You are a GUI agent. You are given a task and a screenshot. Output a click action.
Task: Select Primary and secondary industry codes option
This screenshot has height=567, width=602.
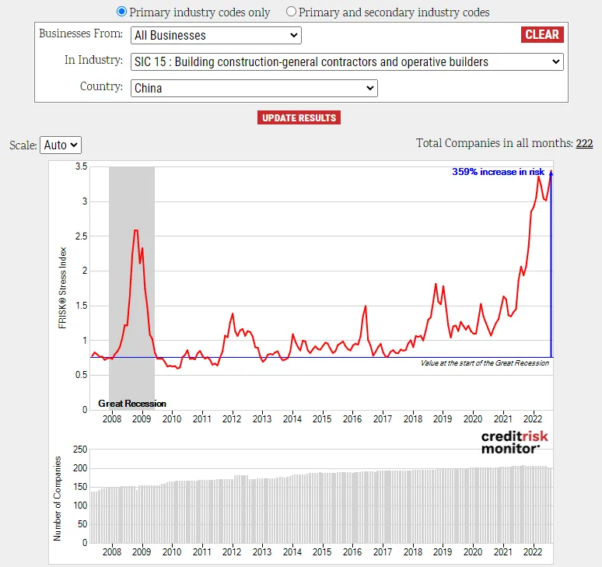291,12
